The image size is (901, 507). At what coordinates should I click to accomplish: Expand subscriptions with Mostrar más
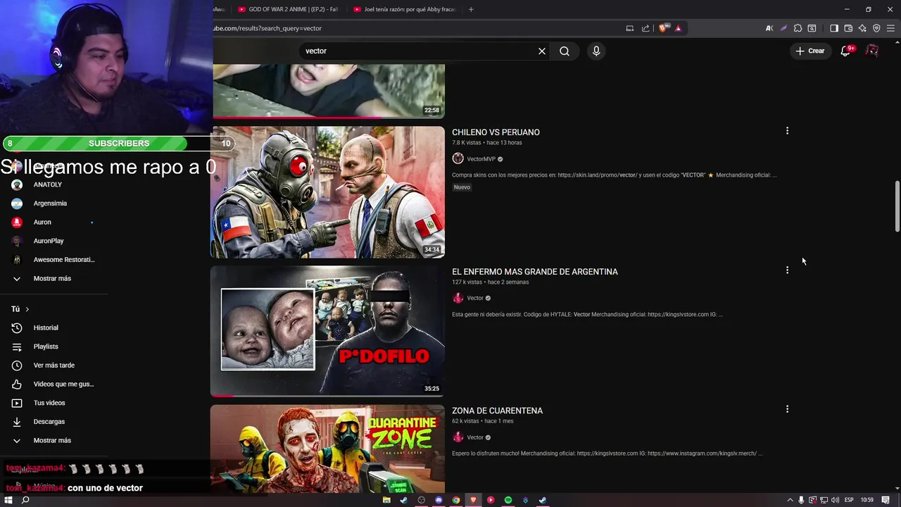53,278
